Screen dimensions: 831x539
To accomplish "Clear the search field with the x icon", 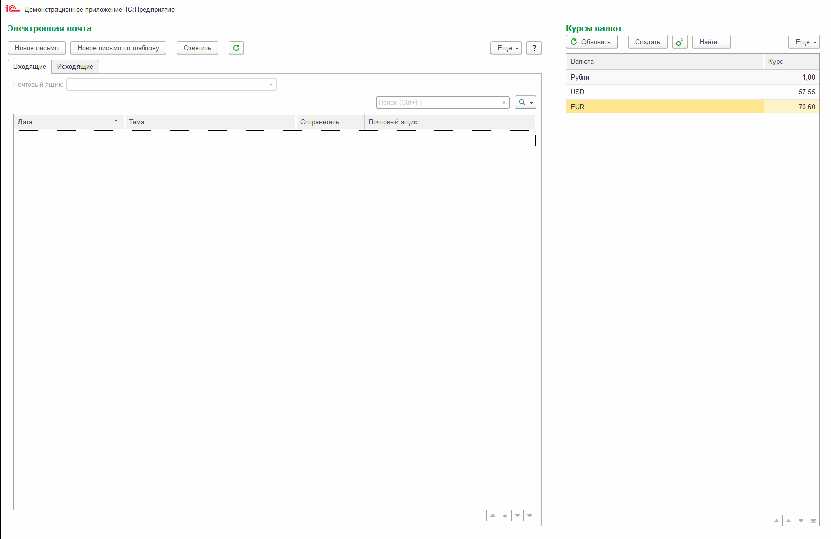I will click(x=504, y=102).
